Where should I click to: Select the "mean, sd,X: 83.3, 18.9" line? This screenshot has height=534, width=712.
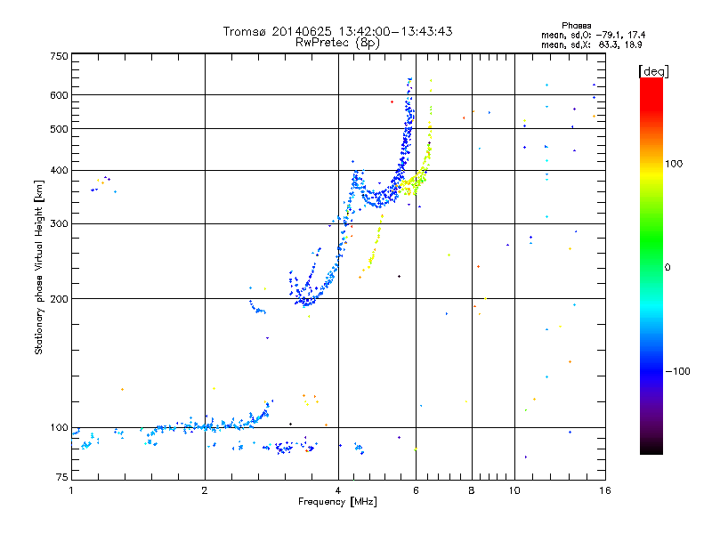coord(591,44)
